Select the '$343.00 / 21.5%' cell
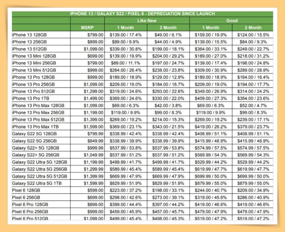This screenshot has width=285, height=232. pyautogui.click(x=168, y=127)
